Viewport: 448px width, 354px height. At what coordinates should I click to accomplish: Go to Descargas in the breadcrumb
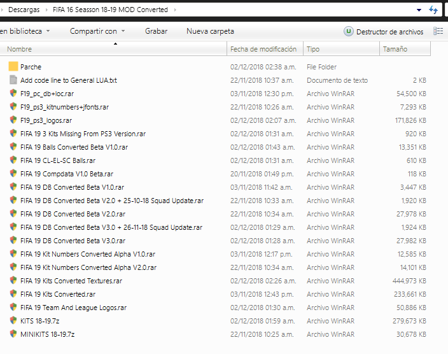click(x=24, y=10)
